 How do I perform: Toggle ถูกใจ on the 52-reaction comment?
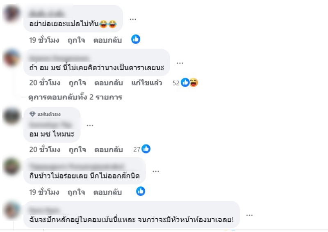pyautogui.click(x=77, y=83)
